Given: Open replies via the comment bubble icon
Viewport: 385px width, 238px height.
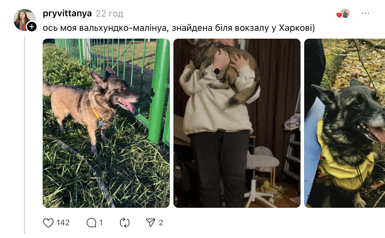Looking at the screenshot, I should [x=91, y=223].
